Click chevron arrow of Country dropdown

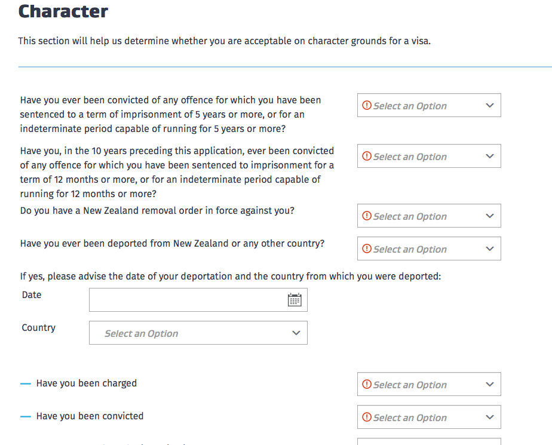tap(296, 333)
